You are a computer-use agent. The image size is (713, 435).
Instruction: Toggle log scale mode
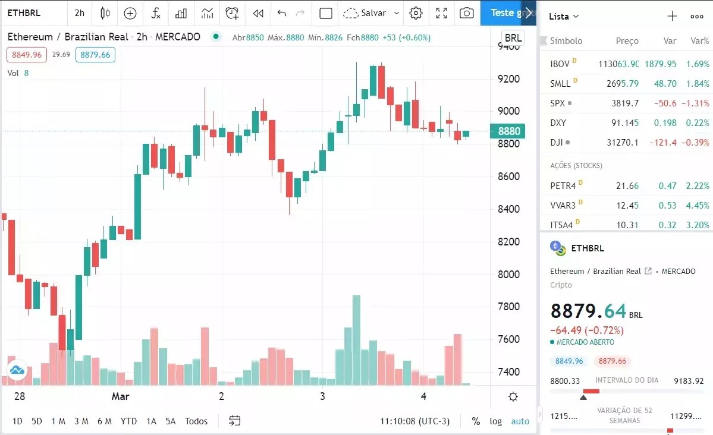pyautogui.click(x=495, y=421)
